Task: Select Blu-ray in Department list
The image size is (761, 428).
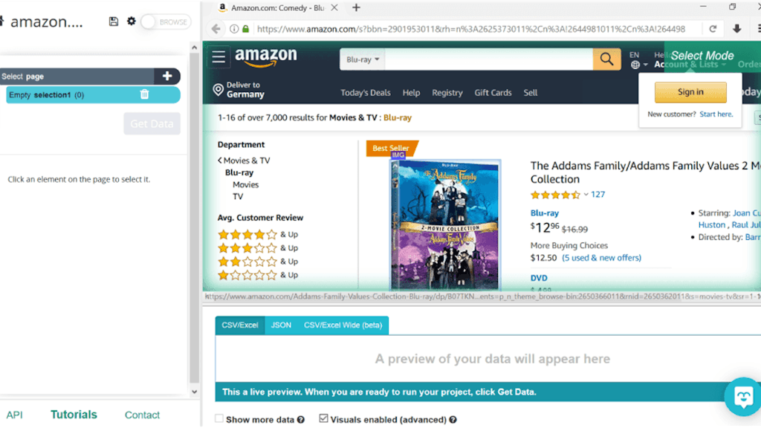Action: coord(239,172)
